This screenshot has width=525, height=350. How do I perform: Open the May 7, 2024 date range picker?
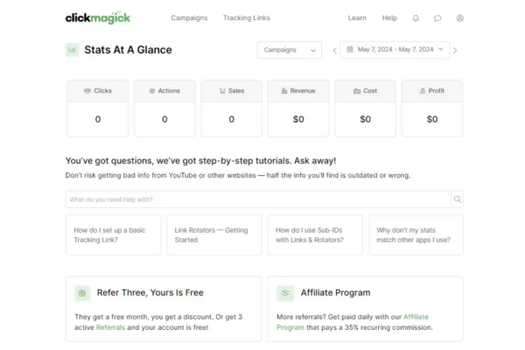click(x=395, y=50)
